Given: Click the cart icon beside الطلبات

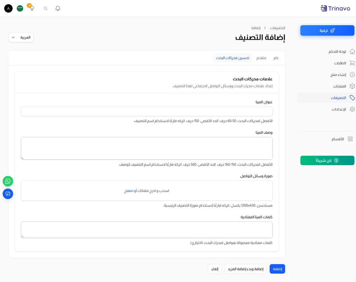Looking at the screenshot, I should [x=352, y=63].
